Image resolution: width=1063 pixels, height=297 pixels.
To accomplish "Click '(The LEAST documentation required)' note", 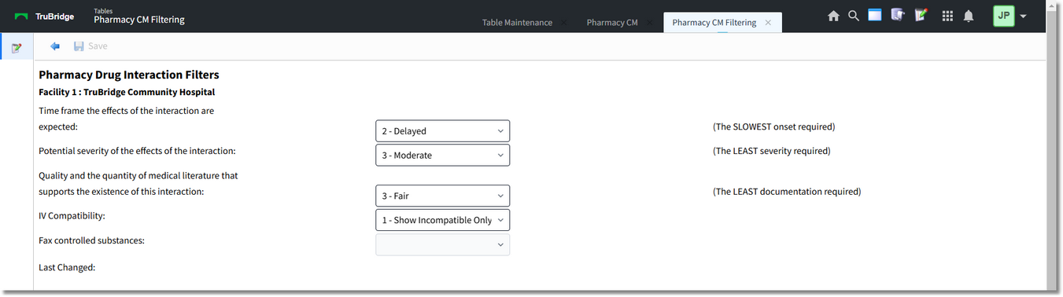I will (x=787, y=192).
